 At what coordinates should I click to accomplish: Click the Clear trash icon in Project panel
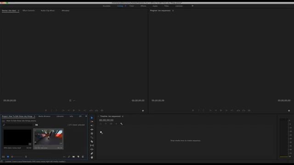(83, 157)
